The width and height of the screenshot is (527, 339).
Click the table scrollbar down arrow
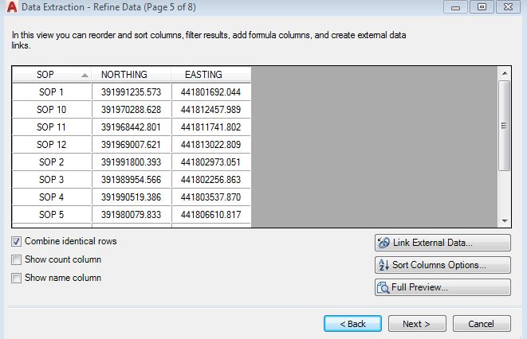[505, 220]
